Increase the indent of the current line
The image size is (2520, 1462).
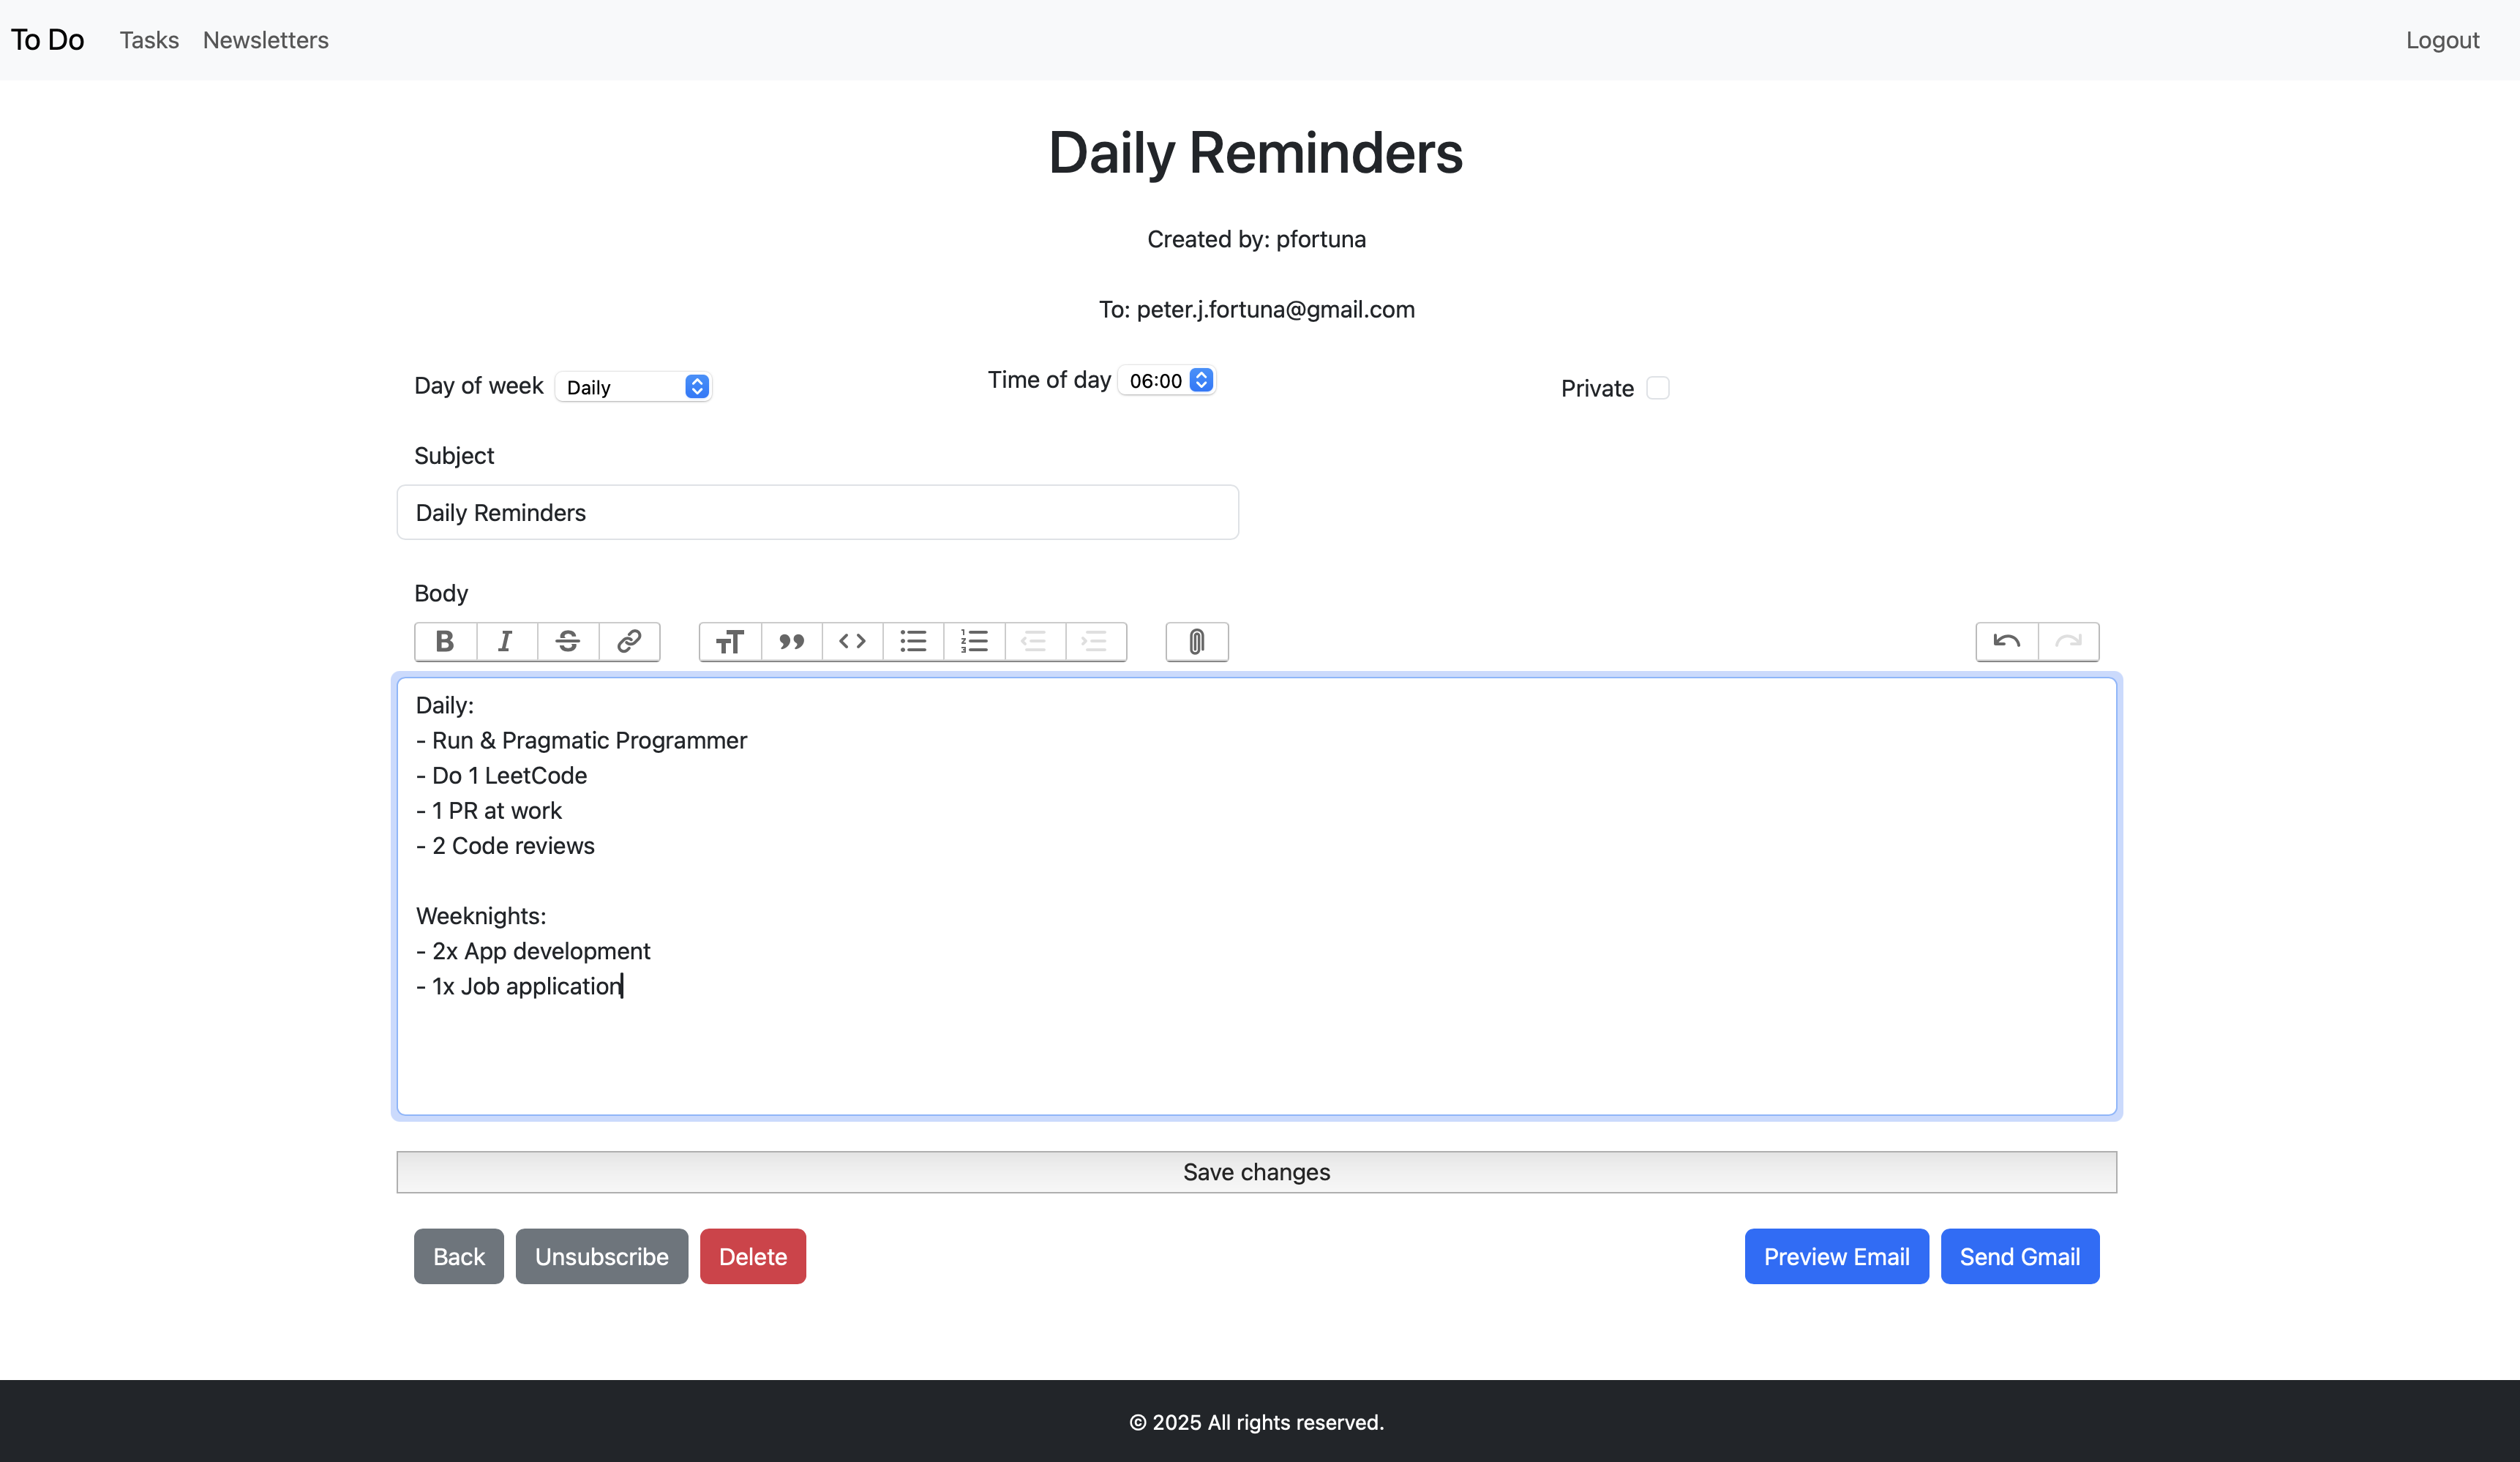[1095, 641]
